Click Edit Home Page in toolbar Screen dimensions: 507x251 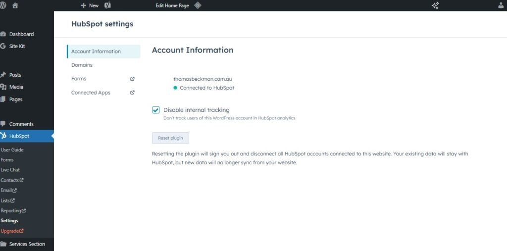pyautogui.click(x=172, y=5)
